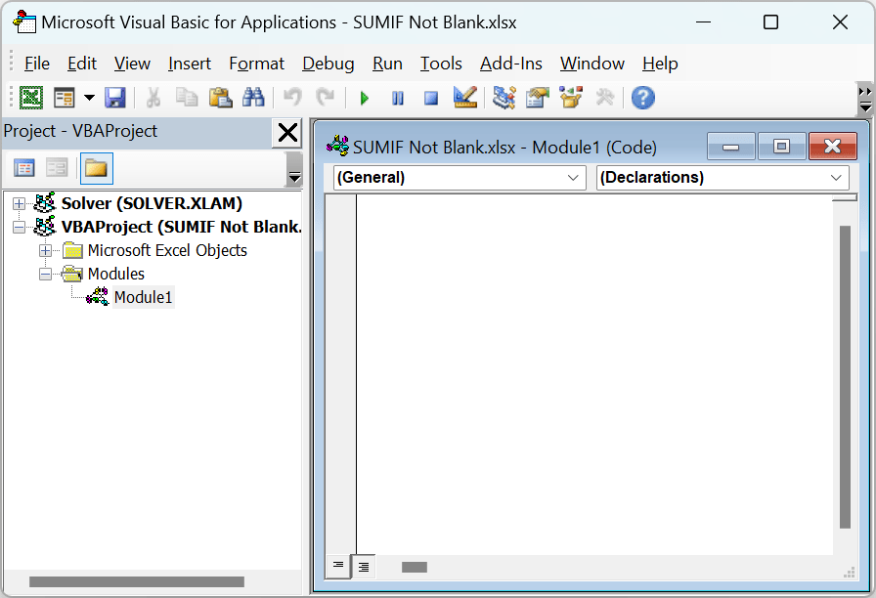
Task: Expand Microsoft Excel Objects folder
Action: coord(45,250)
